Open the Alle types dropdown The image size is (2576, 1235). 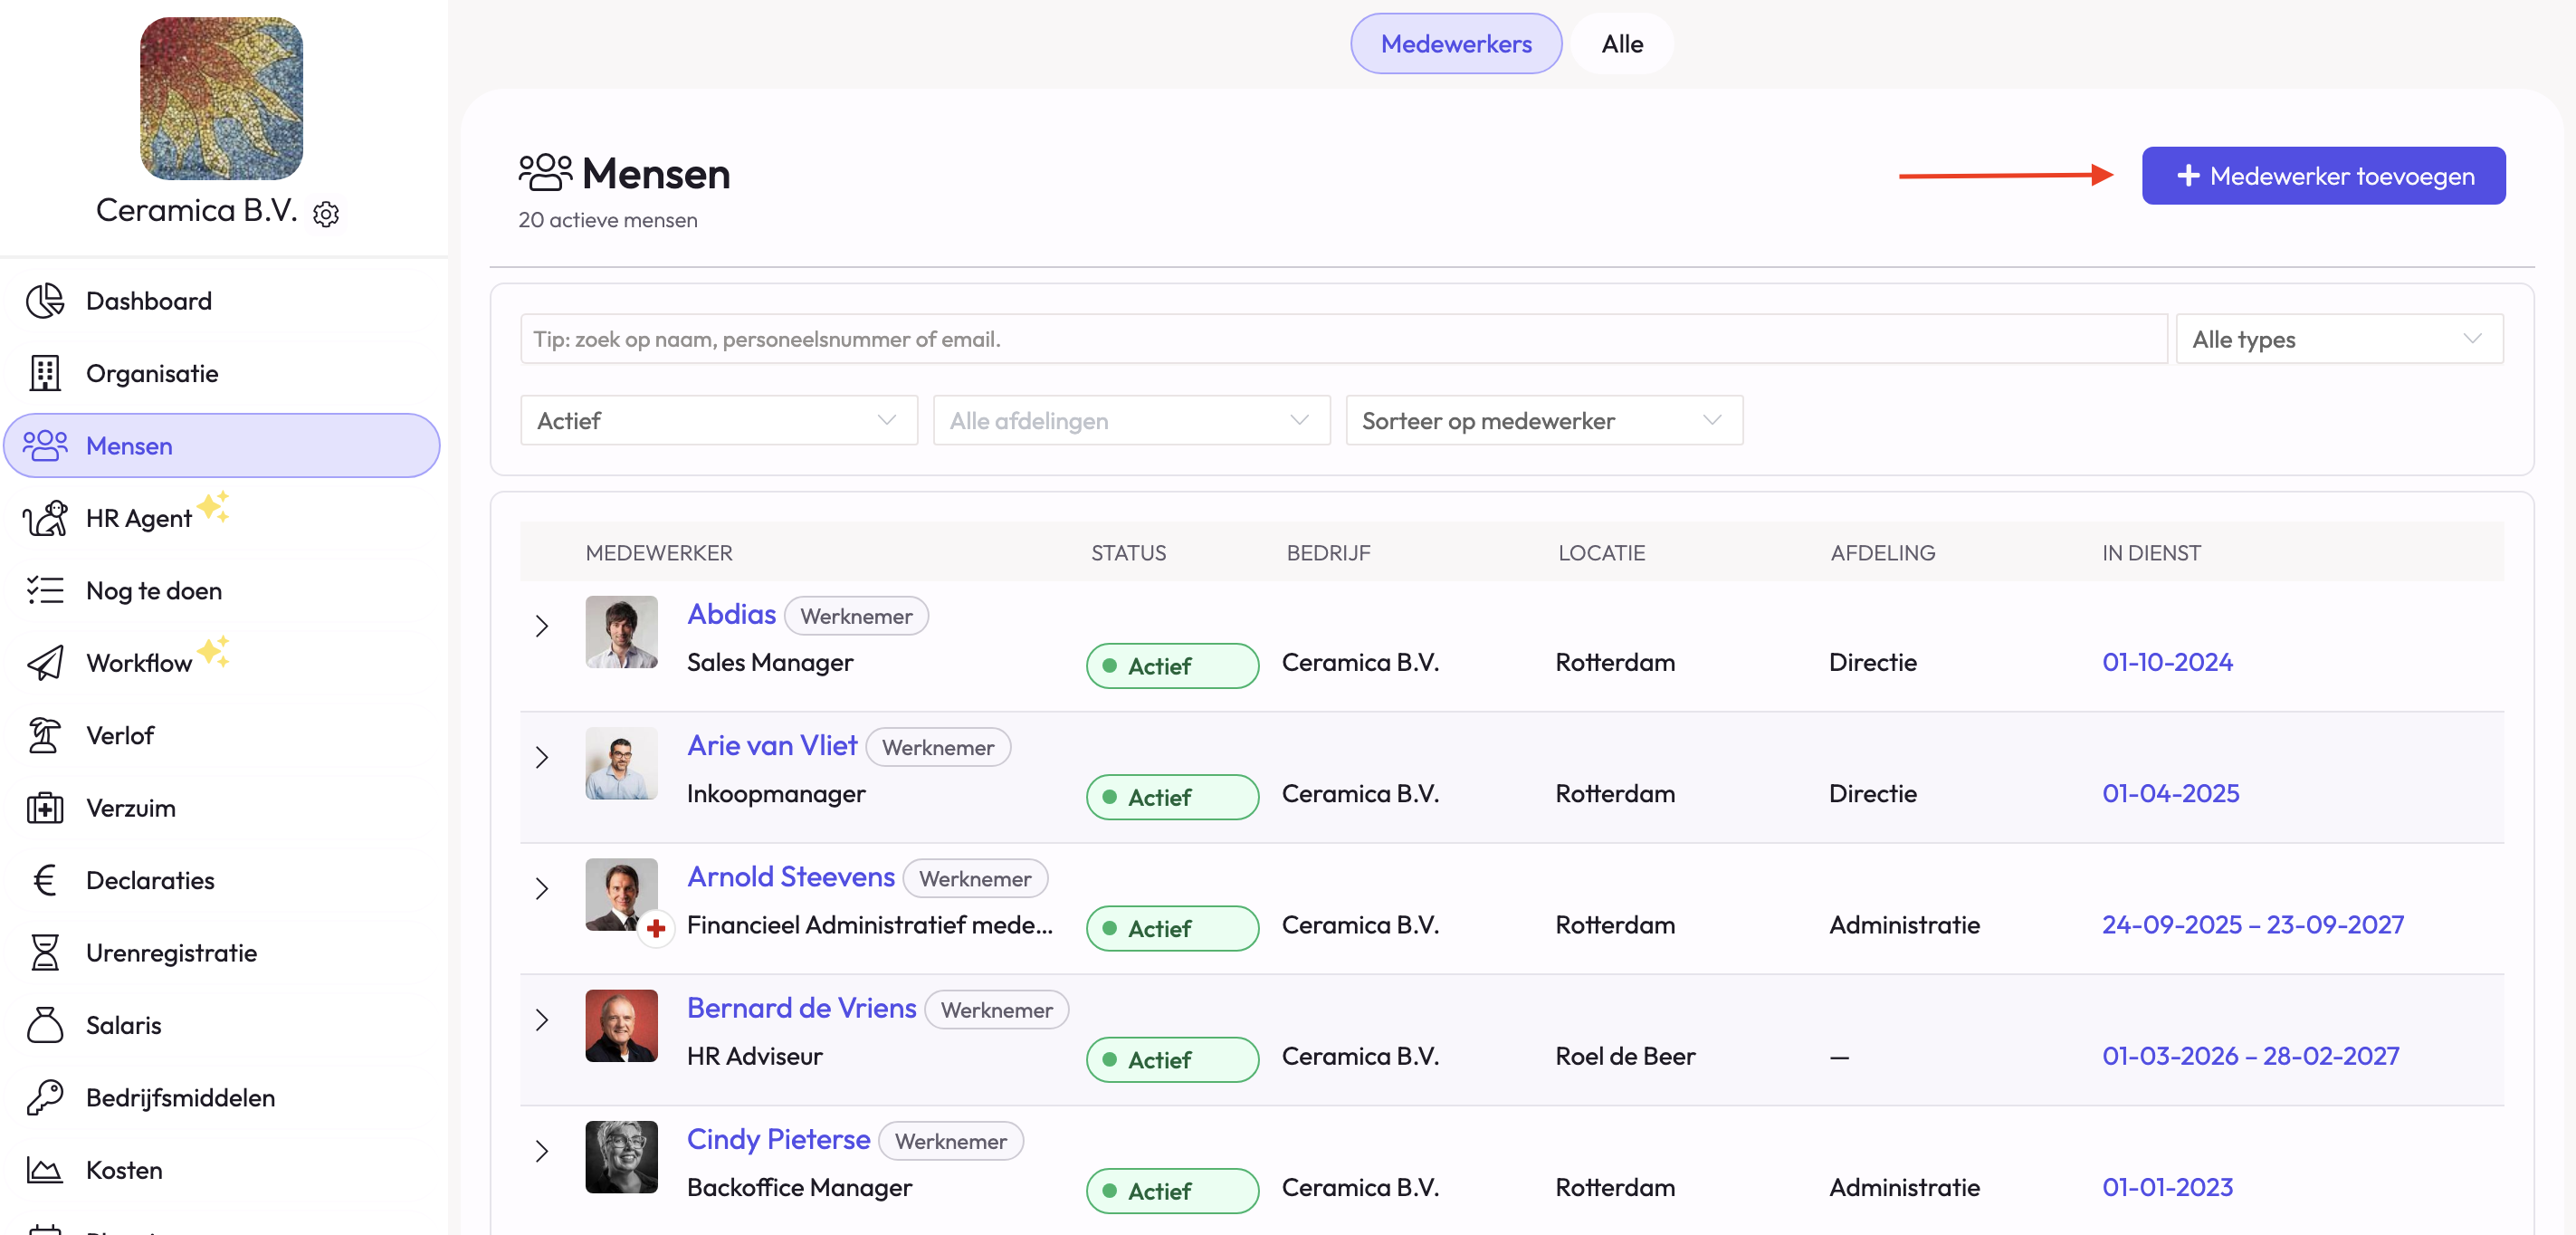click(2338, 340)
